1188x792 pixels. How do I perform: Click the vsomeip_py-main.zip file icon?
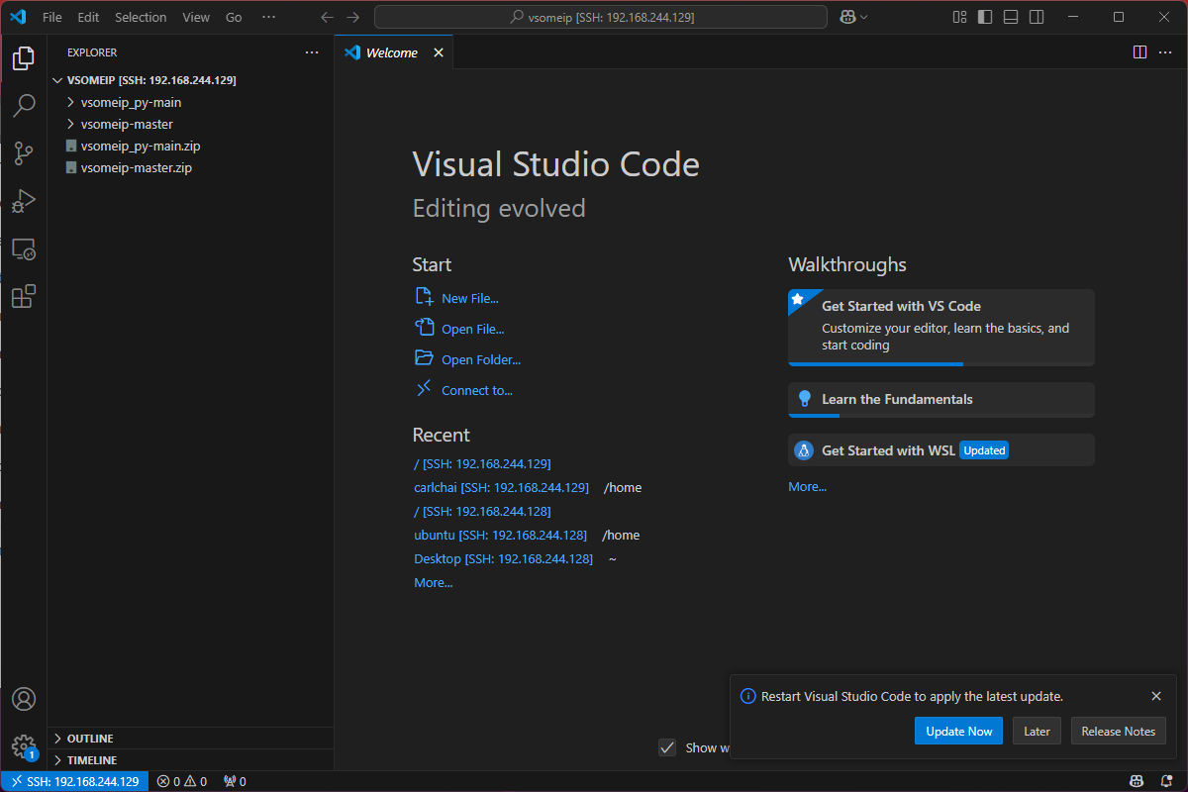[71, 146]
